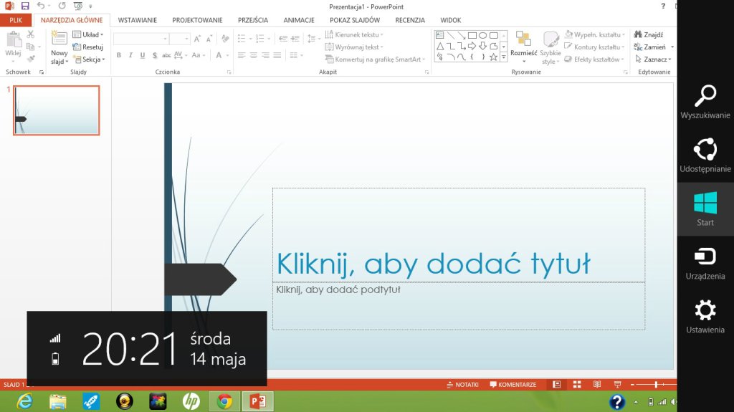Viewport: 734px width, 412px height.
Task: Open the font name combo box
Action: tap(141, 39)
